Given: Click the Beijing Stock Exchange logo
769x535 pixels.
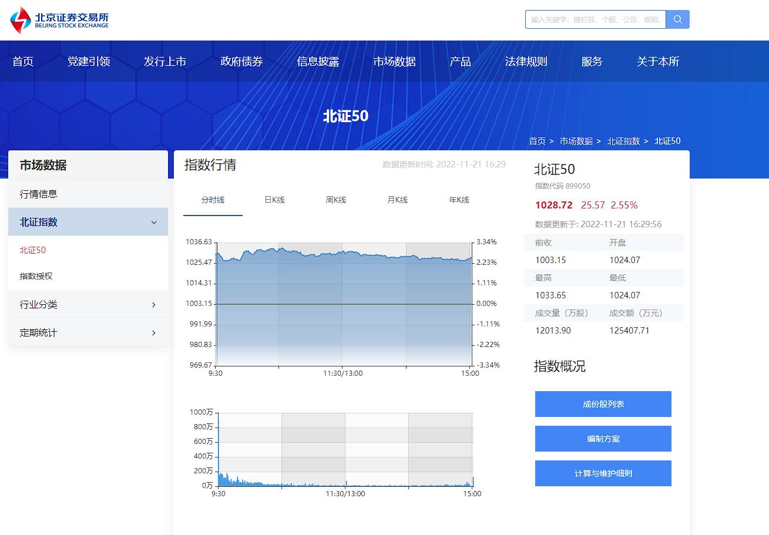Looking at the screenshot, I should coord(59,20).
